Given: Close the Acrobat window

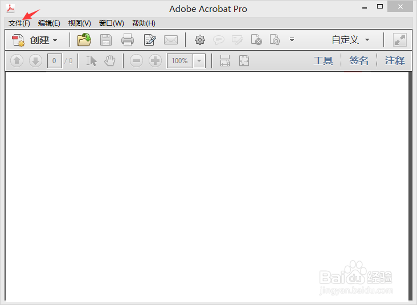Looking at the screenshot, I should (x=400, y=7).
